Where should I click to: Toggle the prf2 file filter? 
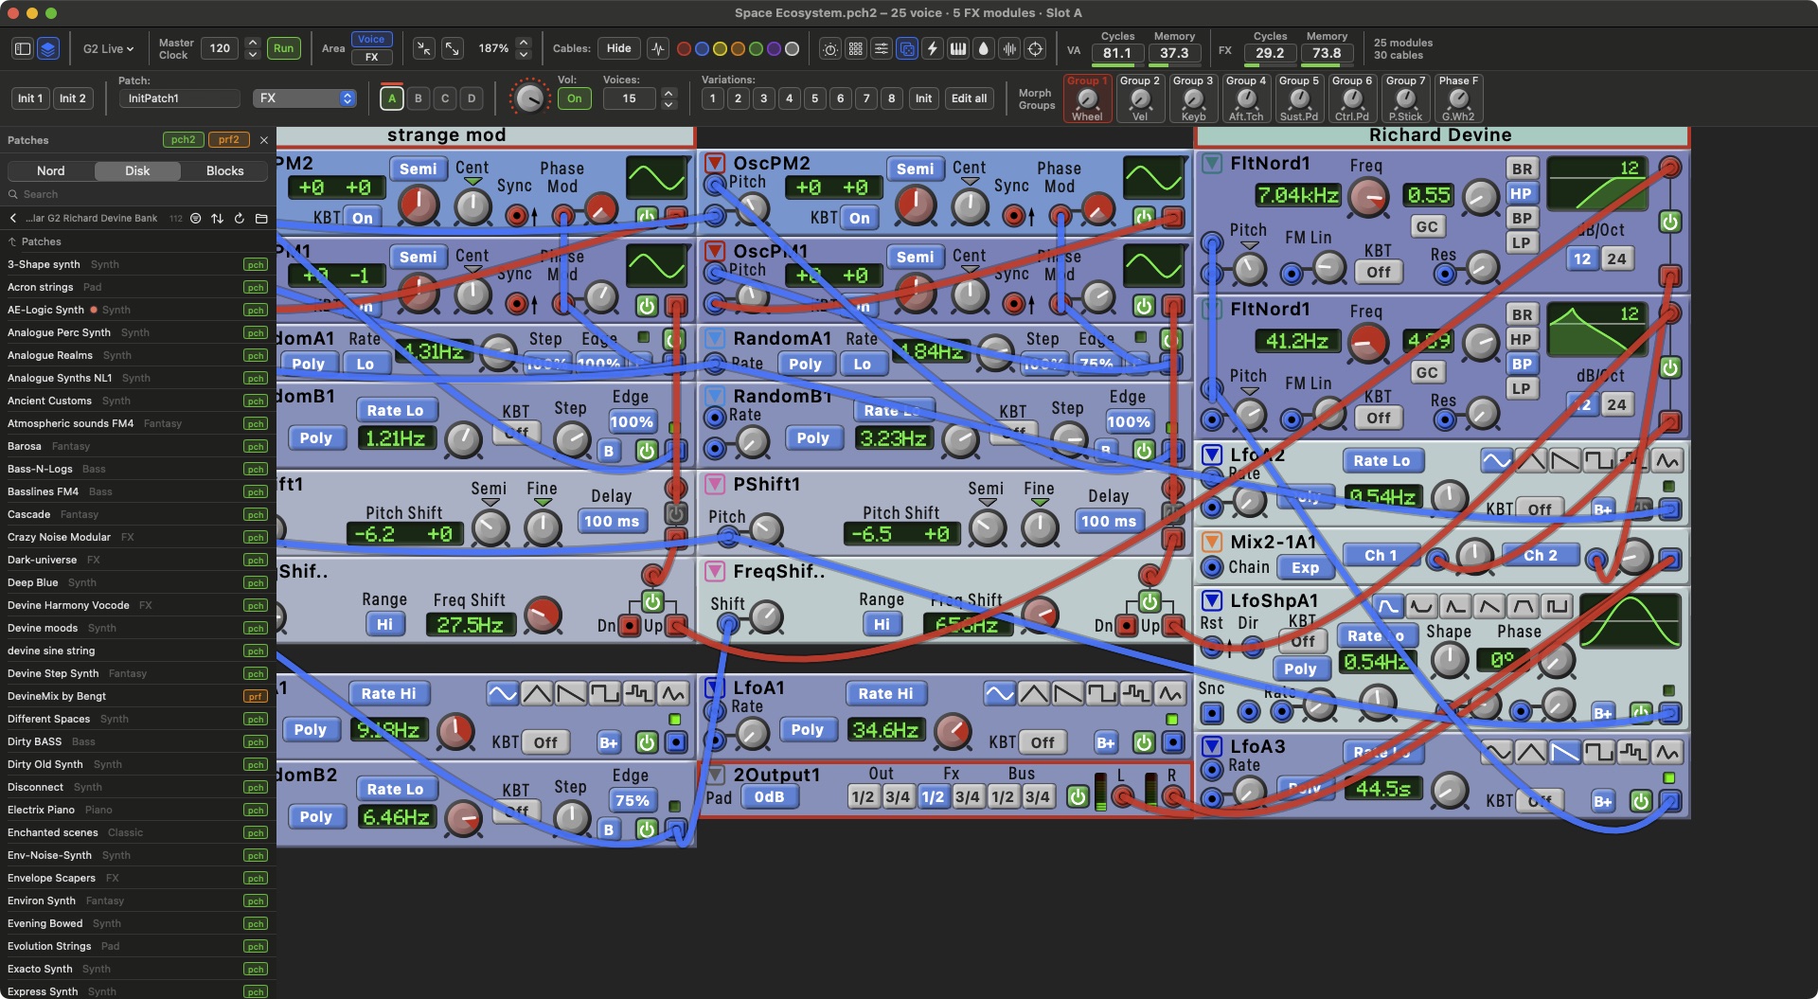point(228,139)
